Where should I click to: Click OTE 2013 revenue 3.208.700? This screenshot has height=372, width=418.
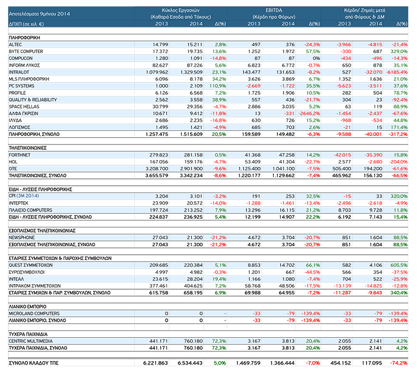click(x=157, y=169)
